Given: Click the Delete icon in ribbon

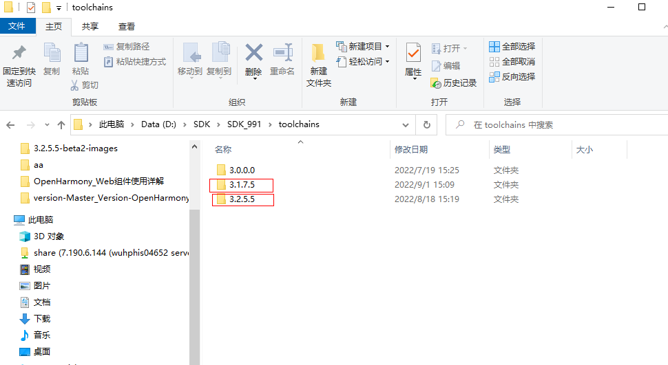Looking at the screenshot, I should (253, 54).
